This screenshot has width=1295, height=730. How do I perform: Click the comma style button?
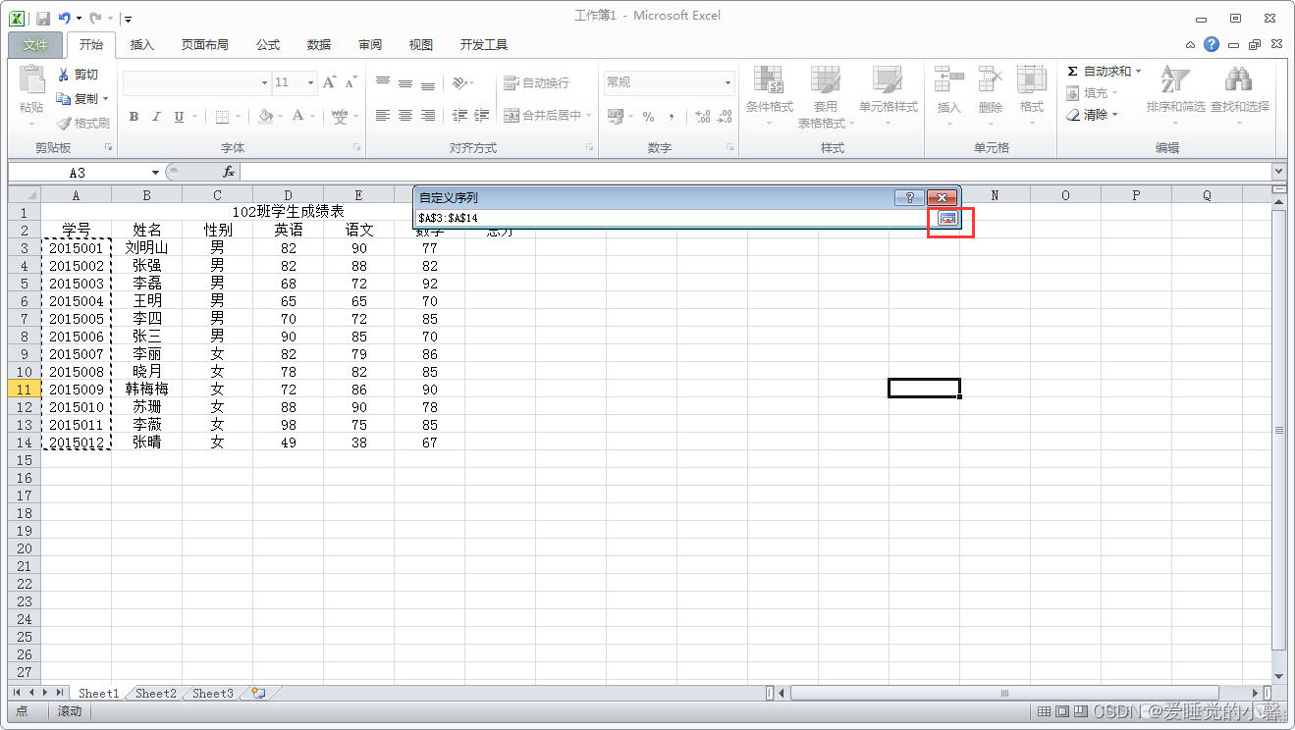(x=672, y=116)
